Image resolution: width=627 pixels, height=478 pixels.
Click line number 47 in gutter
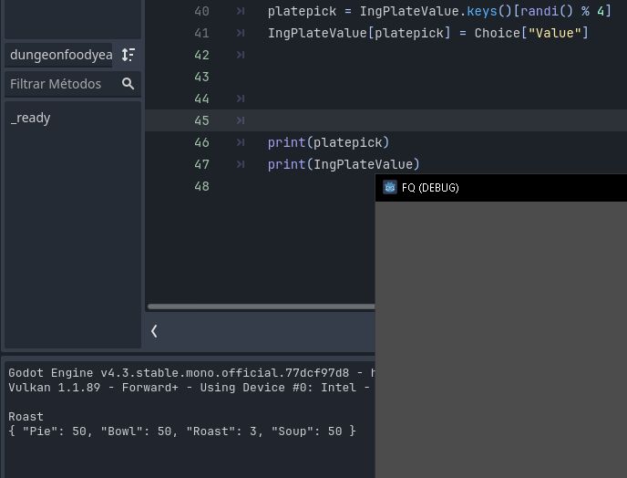click(201, 164)
